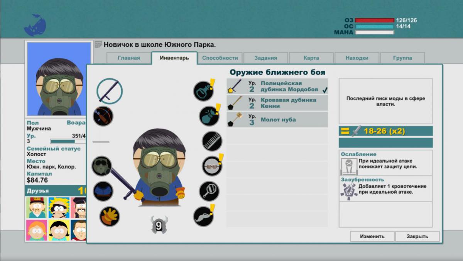Click the Ослабление perk icon
463x261 pixels.
349,166
